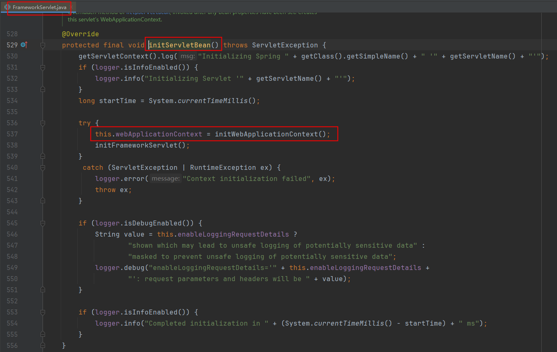
Task: Collapse the try block at line 536
Action: click(x=43, y=123)
